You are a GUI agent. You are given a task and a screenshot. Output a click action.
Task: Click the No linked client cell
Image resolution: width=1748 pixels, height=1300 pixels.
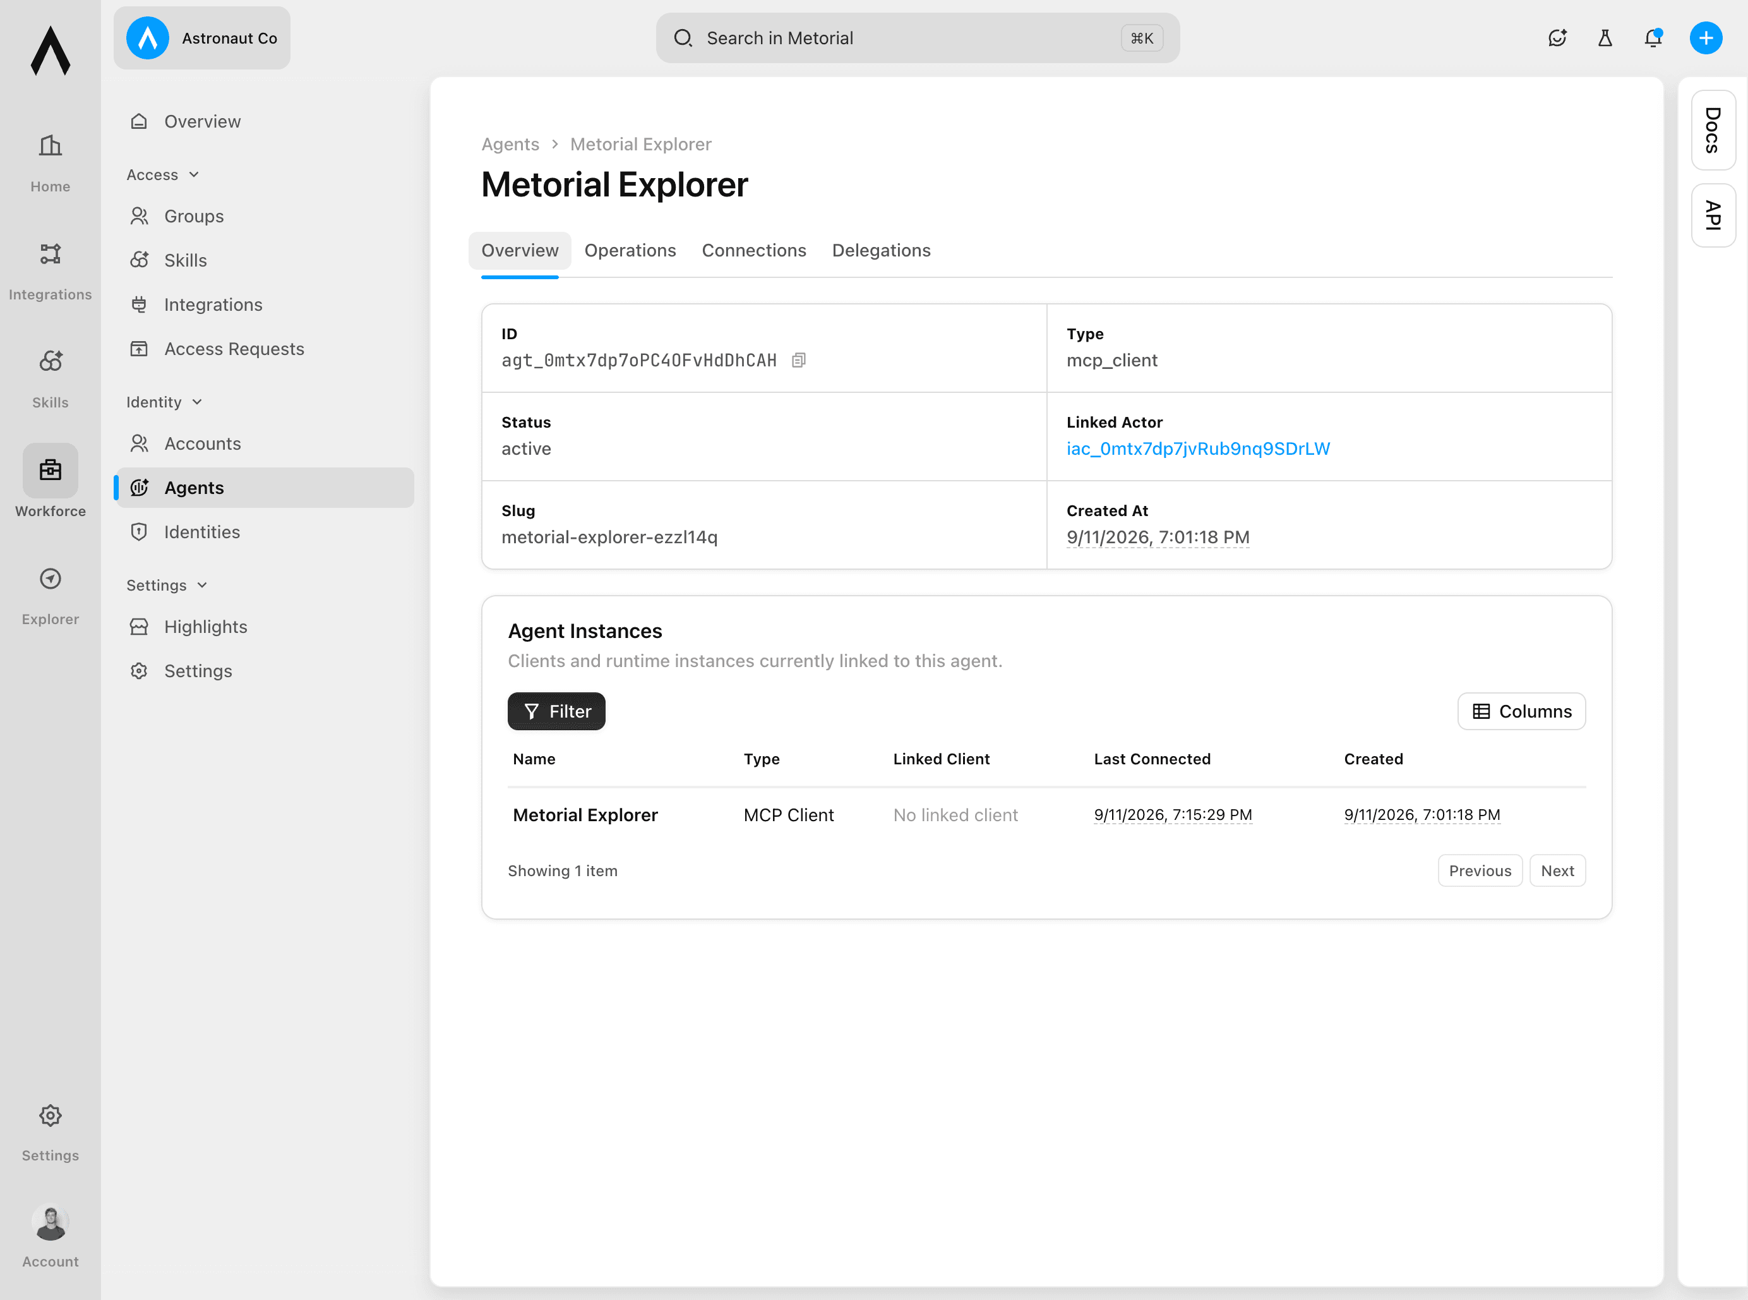[955, 816]
